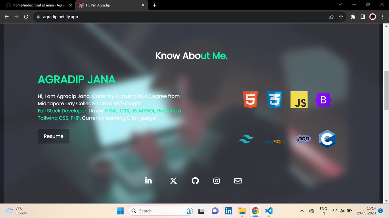This screenshot has width=389, height=218.
Task: Click the Resume button
Action: pos(53,136)
